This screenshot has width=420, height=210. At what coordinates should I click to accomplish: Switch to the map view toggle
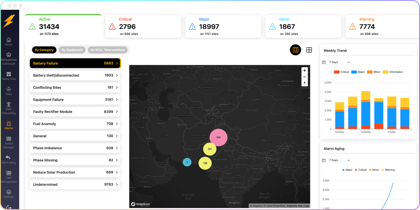295,50
